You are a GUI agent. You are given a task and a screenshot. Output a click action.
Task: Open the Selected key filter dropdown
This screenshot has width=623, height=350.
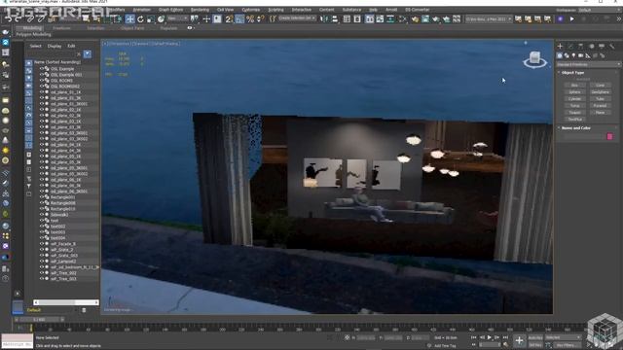pyautogui.click(x=563, y=337)
